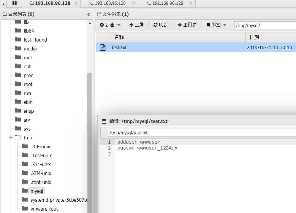Viewport: 296px width, 213px height.
Task: Go up with the 上层 button
Action: pos(136,25)
